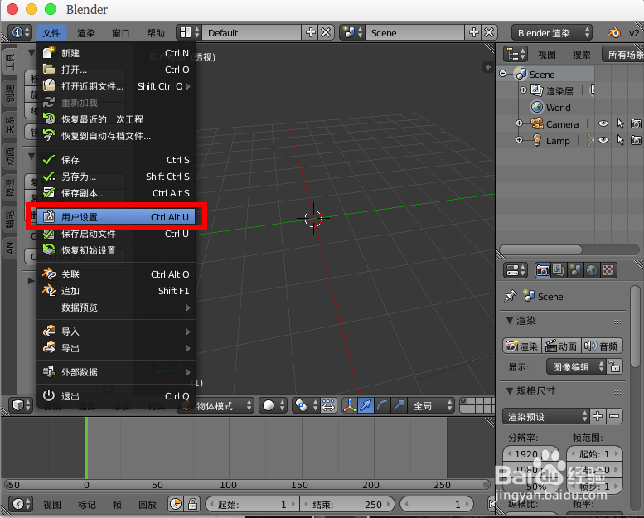
Task: Open the Render Layers properties tab
Action: [x=559, y=270]
